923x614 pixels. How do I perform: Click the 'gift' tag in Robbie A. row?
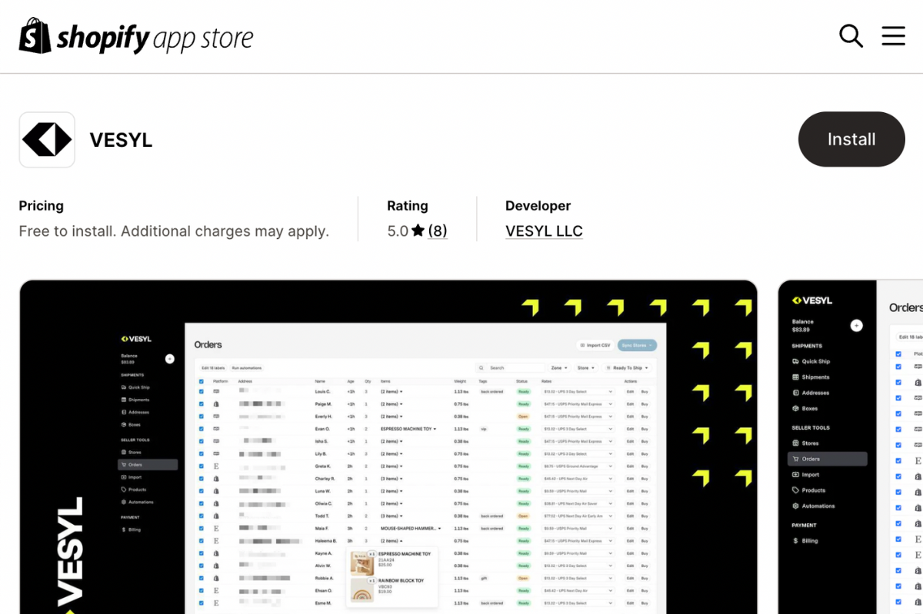485,578
